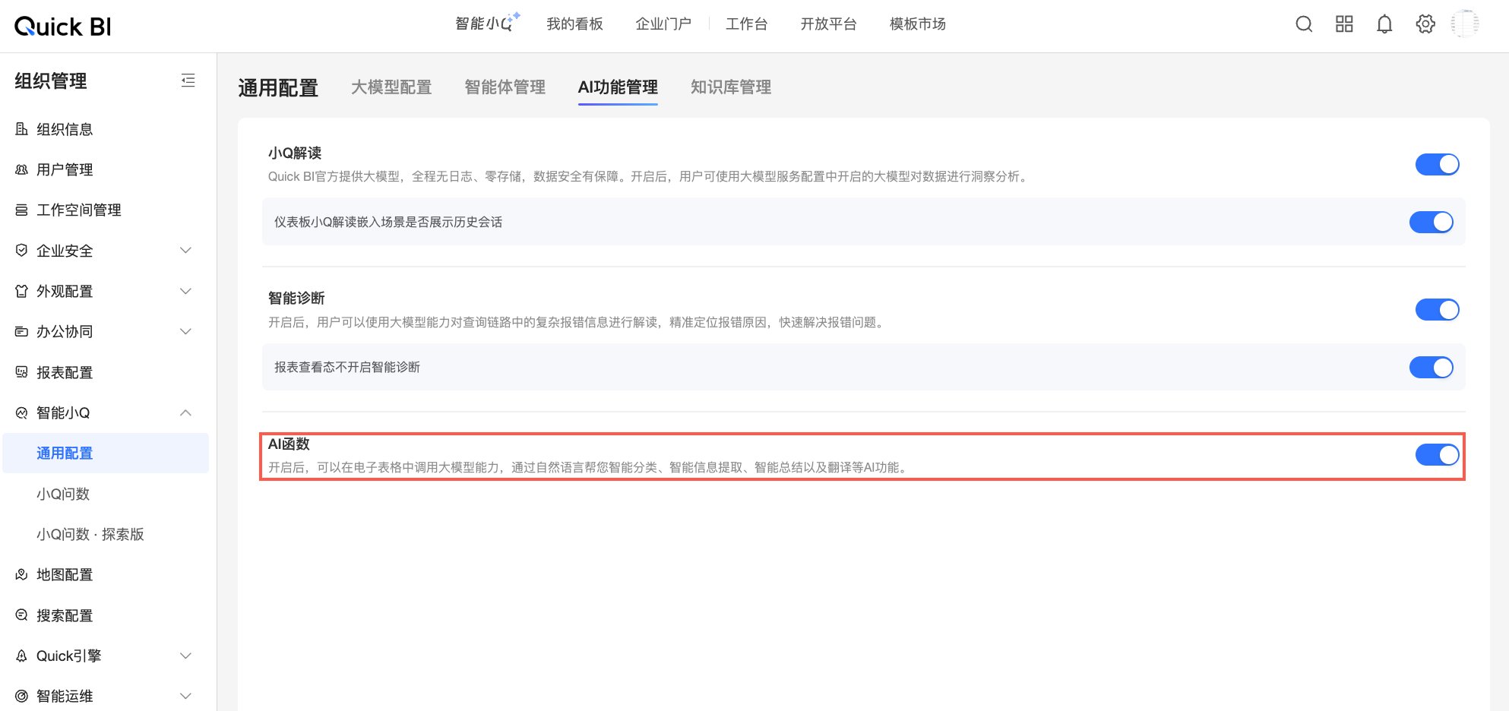The width and height of the screenshot is (1509, 711).
Task: Open the settings gear icon
Action: (1425, 24)
